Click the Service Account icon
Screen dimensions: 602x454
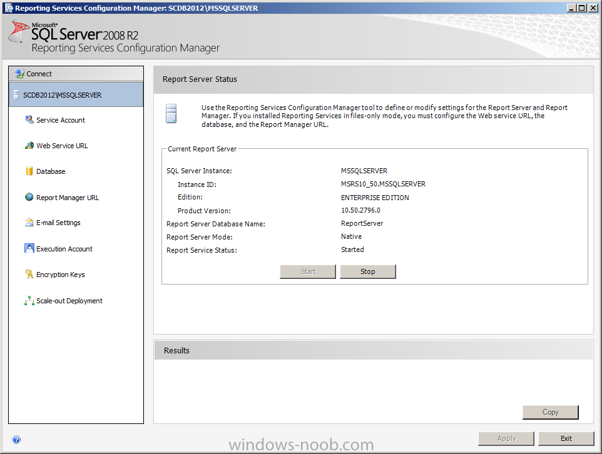click(x=29, y=119)
